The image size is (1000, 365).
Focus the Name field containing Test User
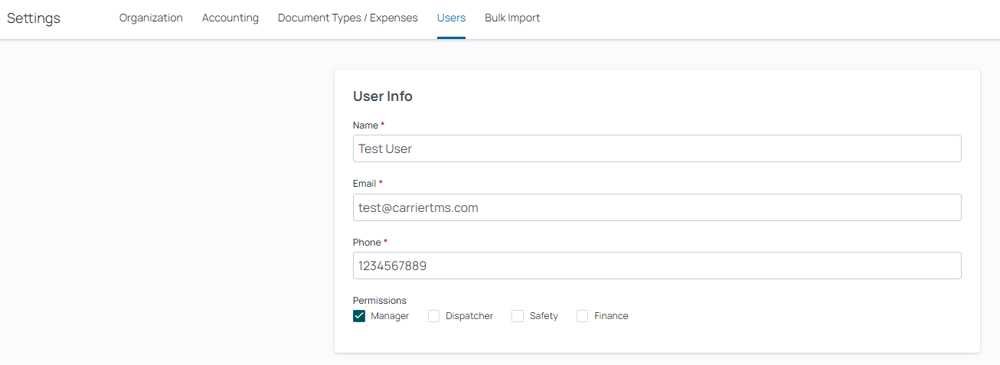click(x=657, y=148)
